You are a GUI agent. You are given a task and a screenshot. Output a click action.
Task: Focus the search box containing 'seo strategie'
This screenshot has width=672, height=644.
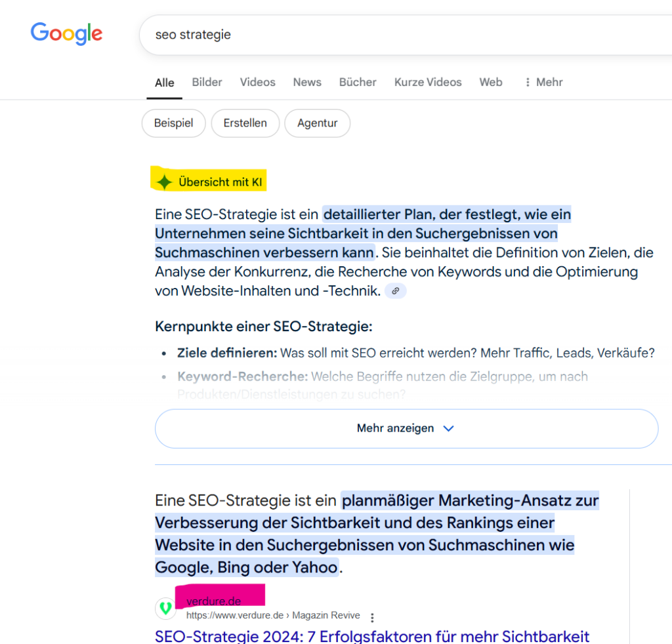(394, 34)
